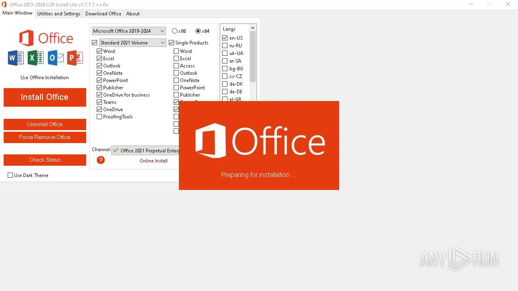Check the ar-SA language
This screenshot has height=291, width=518.
tap(225, 61)
